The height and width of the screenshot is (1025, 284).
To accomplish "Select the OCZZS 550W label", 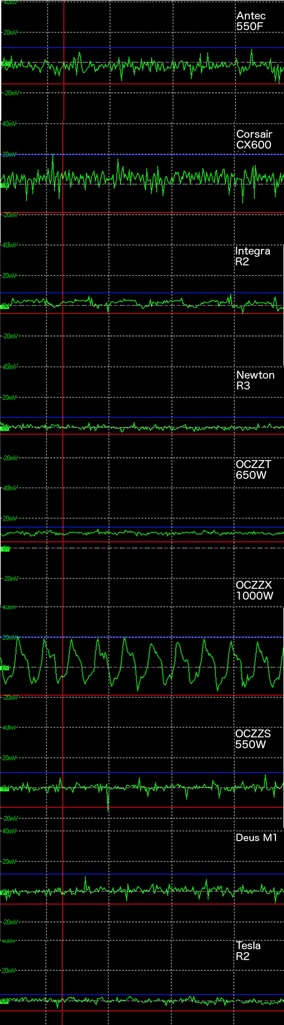I will tap(253, 739).
